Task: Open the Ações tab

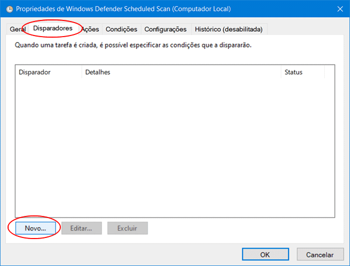Action: click(90, 29)
